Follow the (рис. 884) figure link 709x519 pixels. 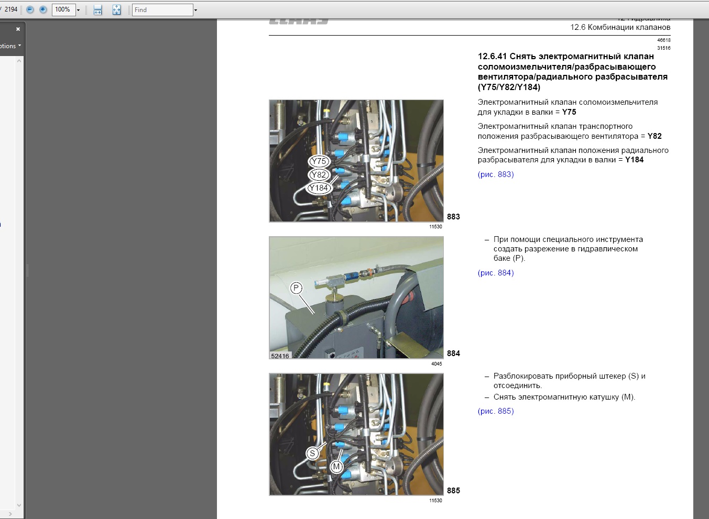click(496, 273)
